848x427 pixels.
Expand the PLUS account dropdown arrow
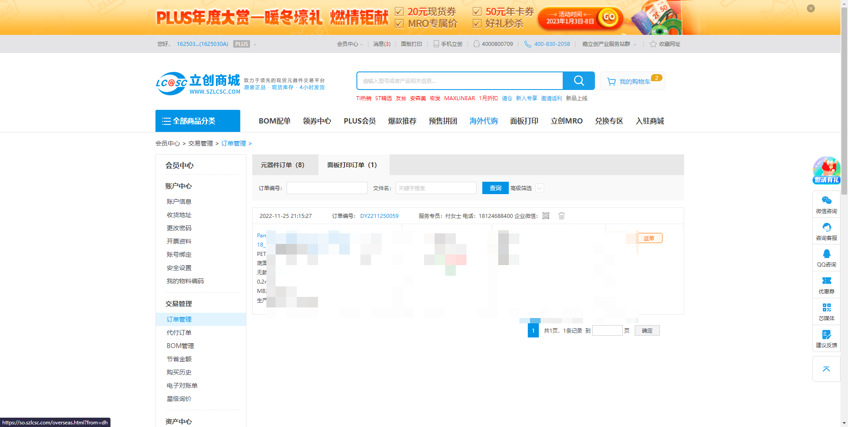tap(255, 45)
